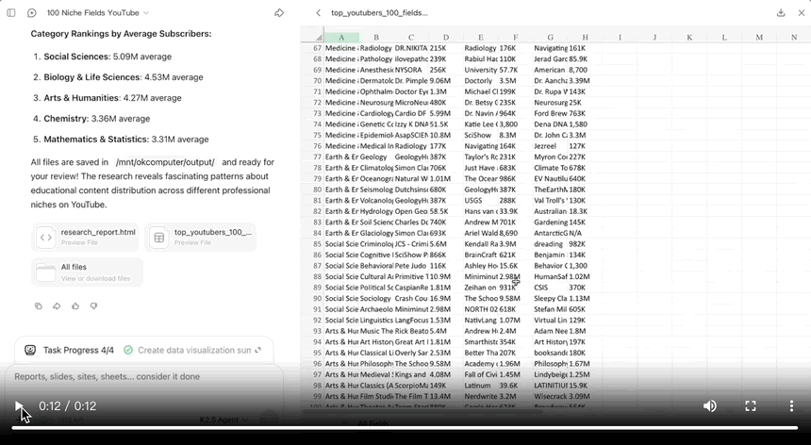This screenshot has width=811, height=445.
Task: Seek on the video progress bar
Action: (x=405, y=428)
